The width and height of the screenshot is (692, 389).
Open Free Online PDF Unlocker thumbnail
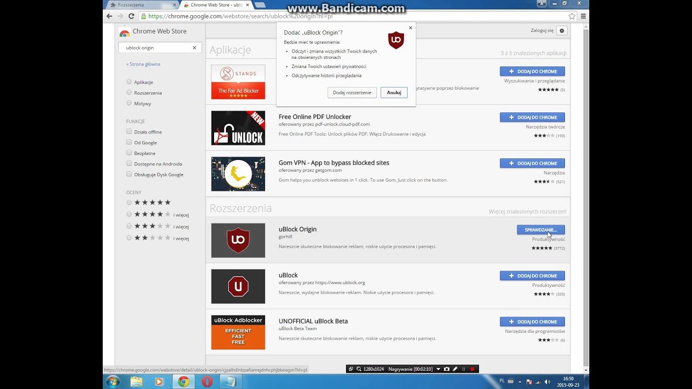tap(238, 128)
